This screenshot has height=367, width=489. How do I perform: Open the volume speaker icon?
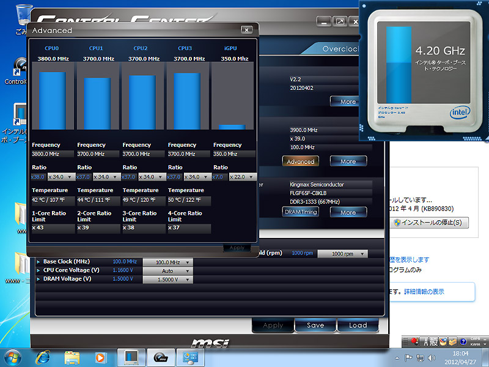coord(432,358)
